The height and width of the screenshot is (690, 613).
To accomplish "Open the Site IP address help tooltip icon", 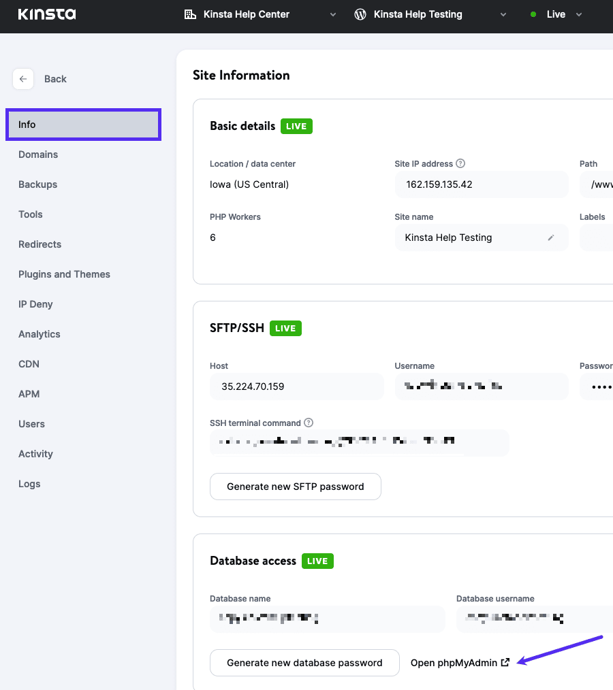I will (x=460, y=163).
